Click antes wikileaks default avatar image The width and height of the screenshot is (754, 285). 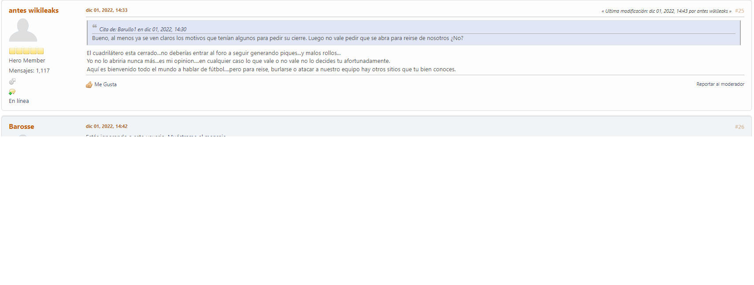coord(23,30)
